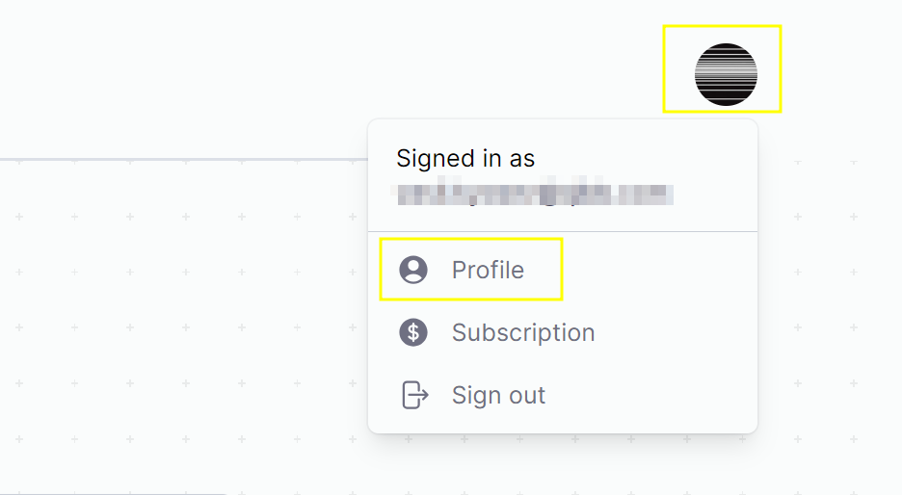Click the "Sign out" text
Image resolution: width=902 pixels, height=495 pixels.
click(x=498, y=395)
